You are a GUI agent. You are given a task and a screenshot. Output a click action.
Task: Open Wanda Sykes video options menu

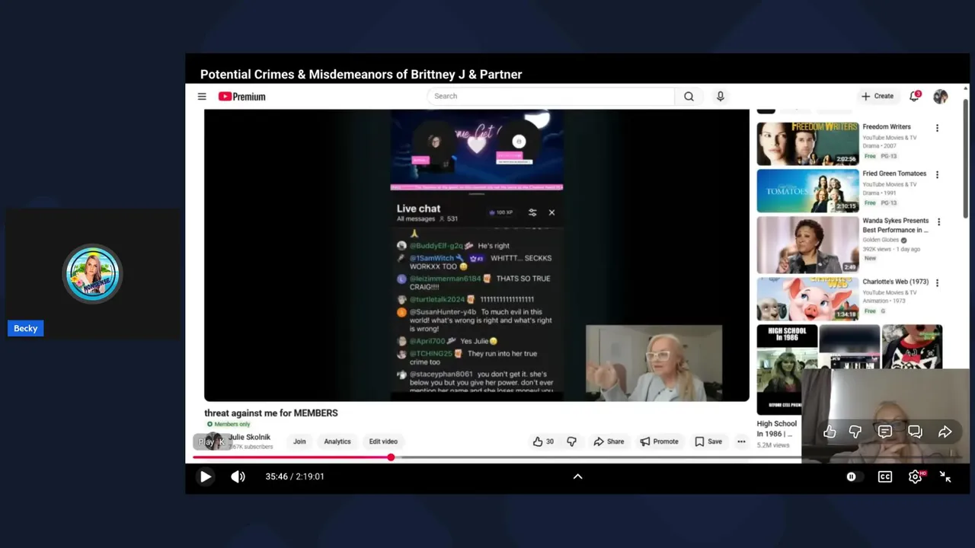938,222
